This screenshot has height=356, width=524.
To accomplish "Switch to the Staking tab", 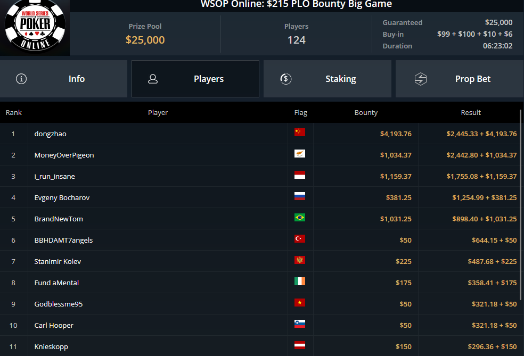I will tap(327, 79).
